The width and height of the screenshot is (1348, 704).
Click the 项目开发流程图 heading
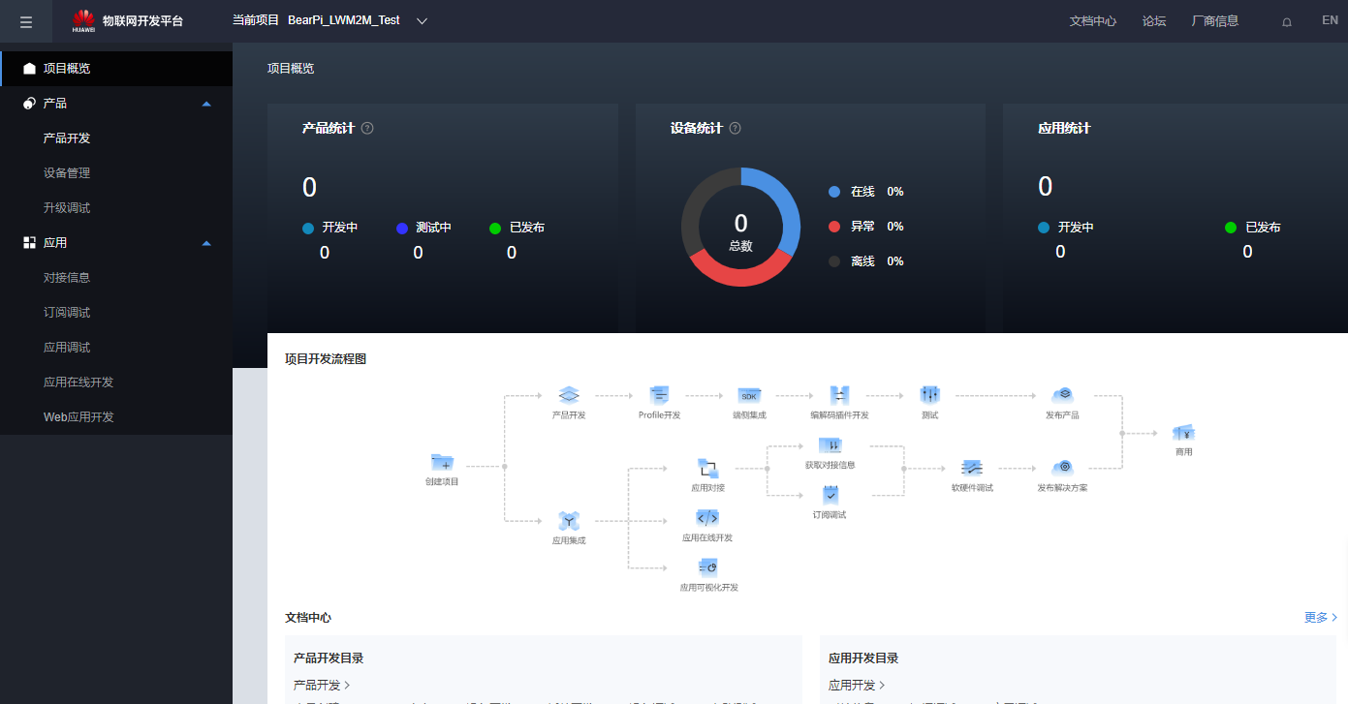click(326, 359)
